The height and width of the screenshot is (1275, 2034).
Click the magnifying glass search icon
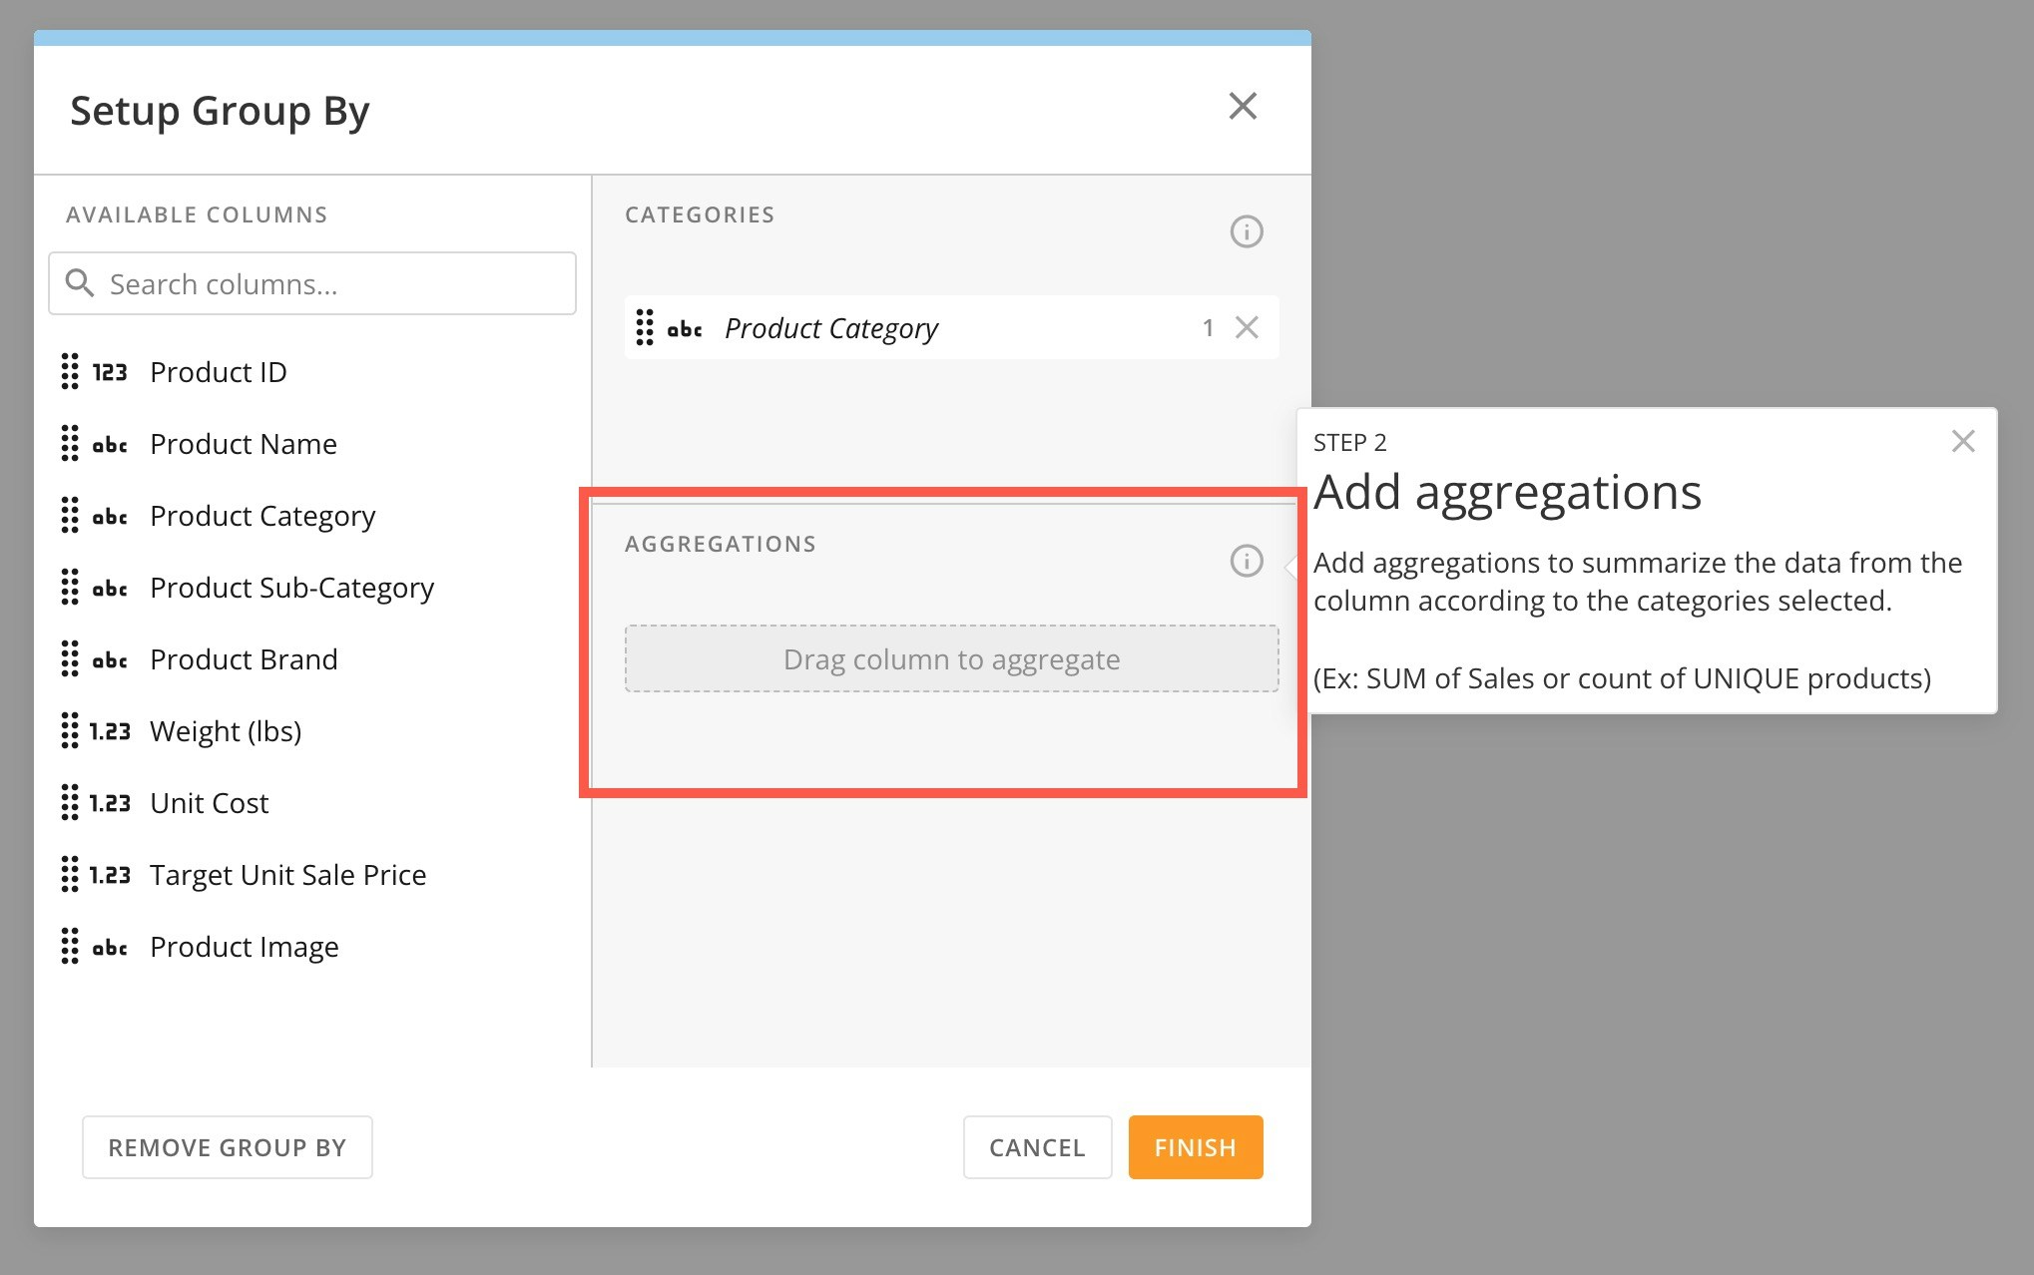pyautogui.click(x=80, y=283)
